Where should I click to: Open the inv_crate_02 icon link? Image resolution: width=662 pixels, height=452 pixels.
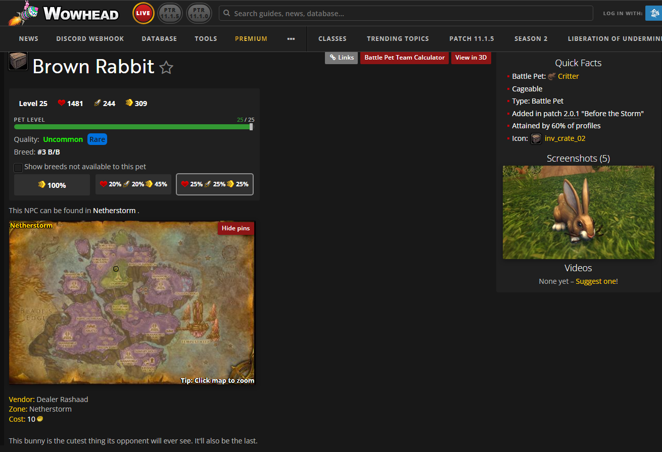(x=565, y=138)
